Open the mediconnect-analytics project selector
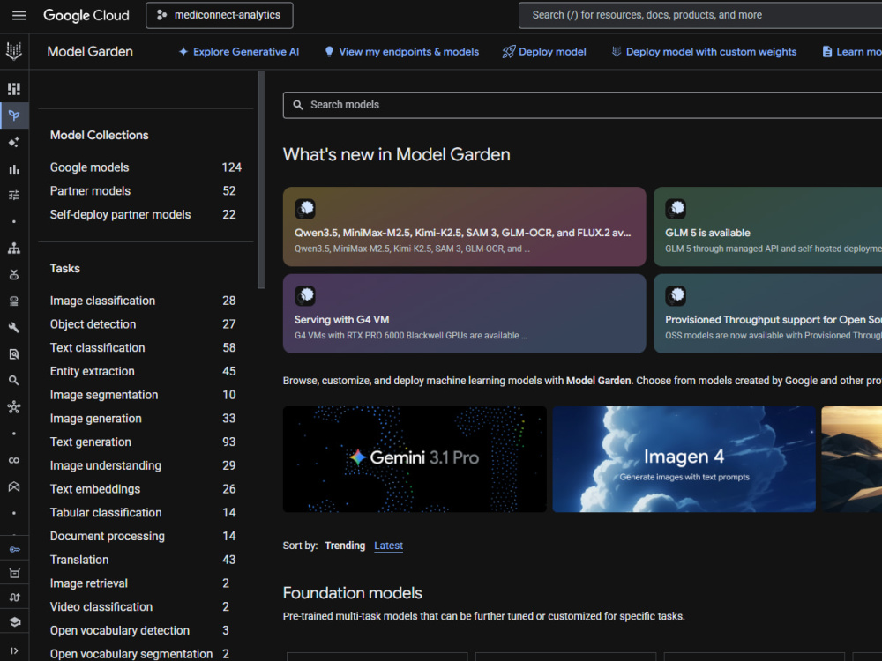The height and width of the screenshot is (661, 882). (220, 15)
